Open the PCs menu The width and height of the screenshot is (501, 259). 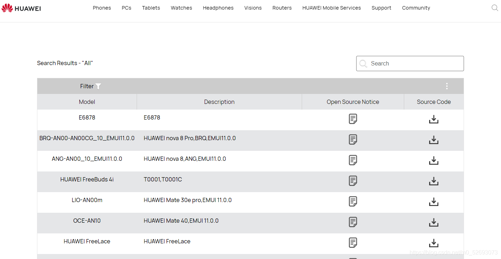point(126,8)
